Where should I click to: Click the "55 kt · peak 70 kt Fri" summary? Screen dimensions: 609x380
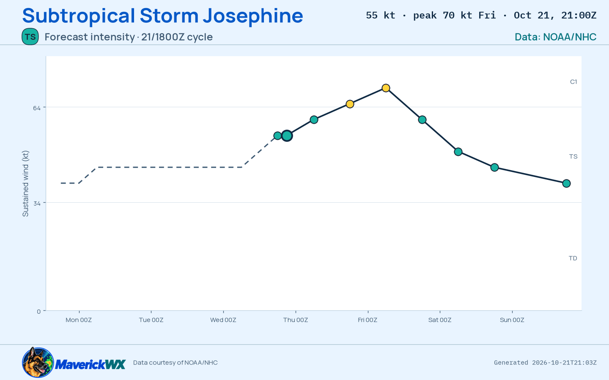click(x=431, y=15)
